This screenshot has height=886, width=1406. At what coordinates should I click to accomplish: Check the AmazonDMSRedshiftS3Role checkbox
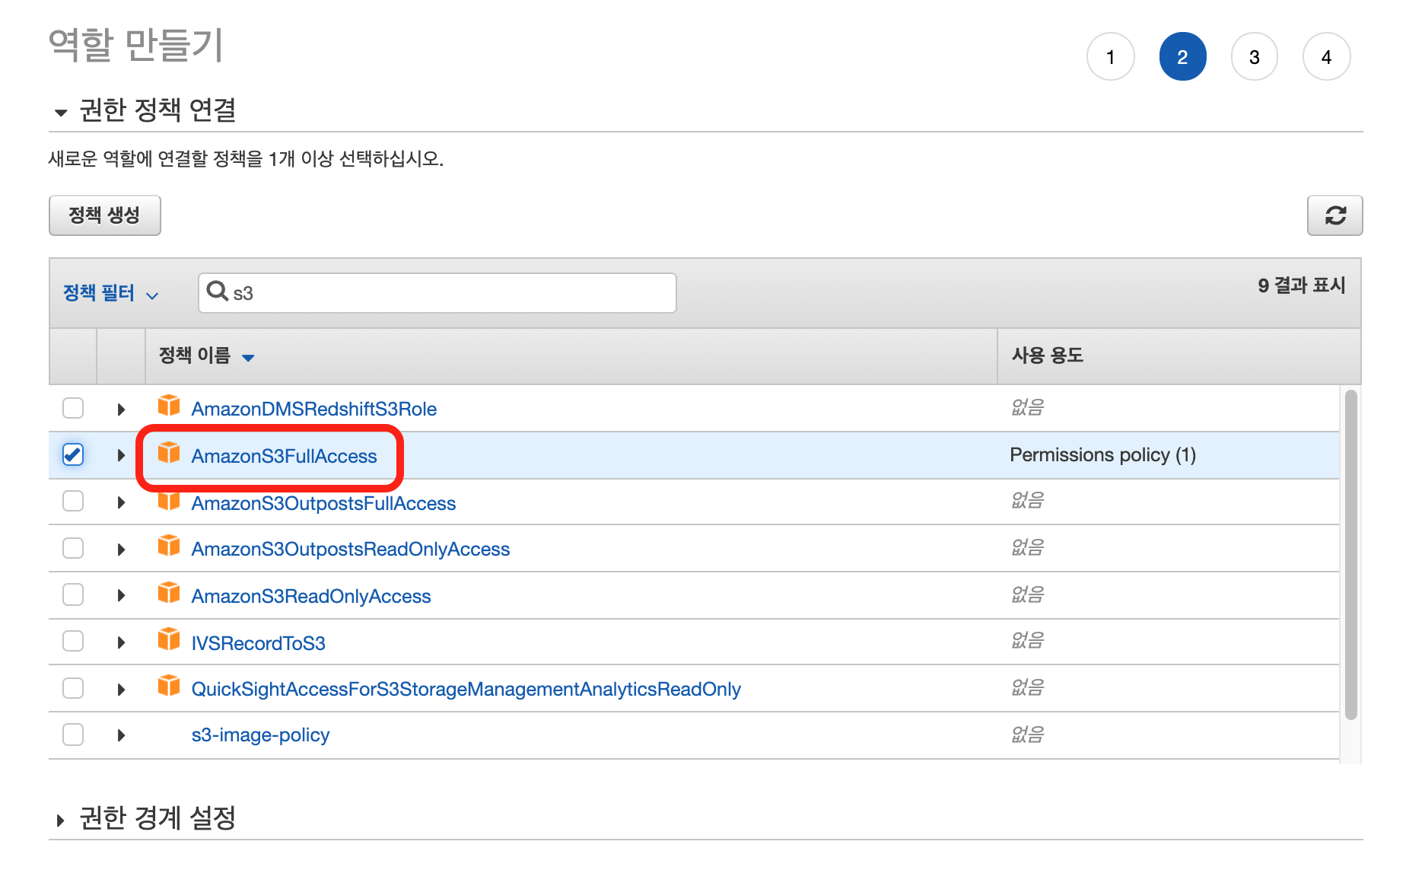73,408
